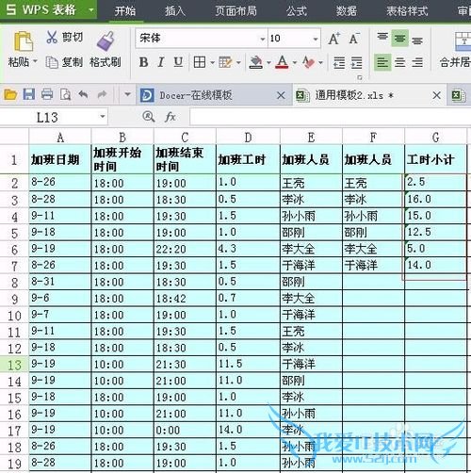Open the Name Box dropdown arrow
The image size is (471, 473).
[102, 117]
